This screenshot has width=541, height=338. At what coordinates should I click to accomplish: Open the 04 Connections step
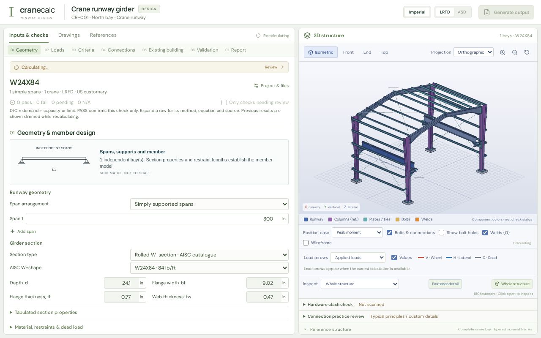click(118, 50)
